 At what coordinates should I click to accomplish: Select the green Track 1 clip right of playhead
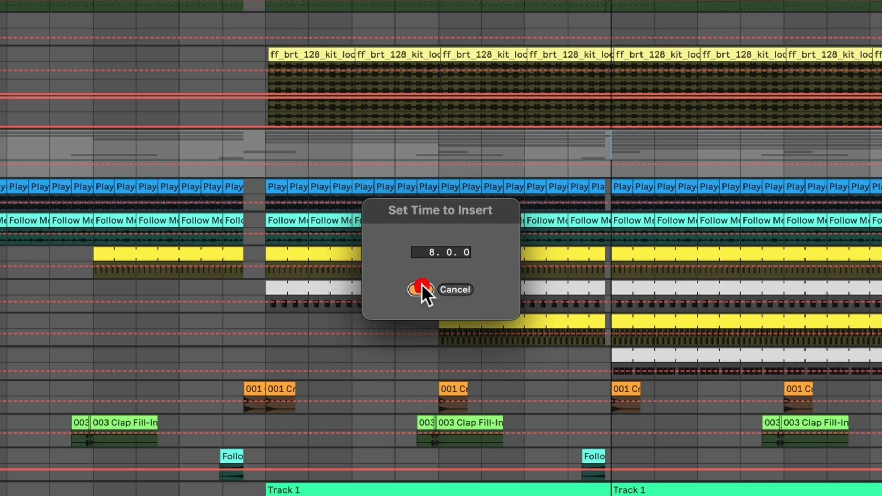point(747,489)
